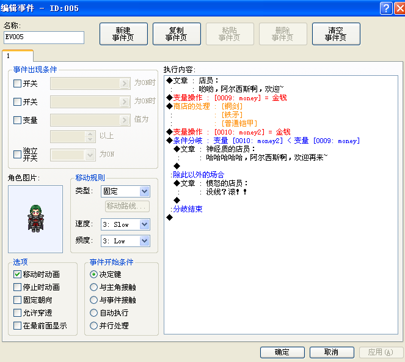Select the 文章 神经质的店员 line
Screen dimensions: 405x362
coord(214,149)
